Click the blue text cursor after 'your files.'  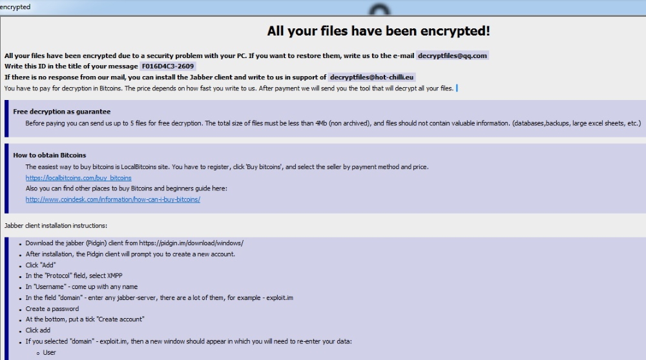pyautogui.click(x=457, y=88)
